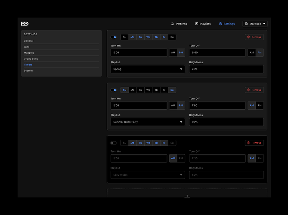288x215 pixels.
Task: Select PM for Early Risers Turn On
Action: pyautogui.click(x=181, y=158)
